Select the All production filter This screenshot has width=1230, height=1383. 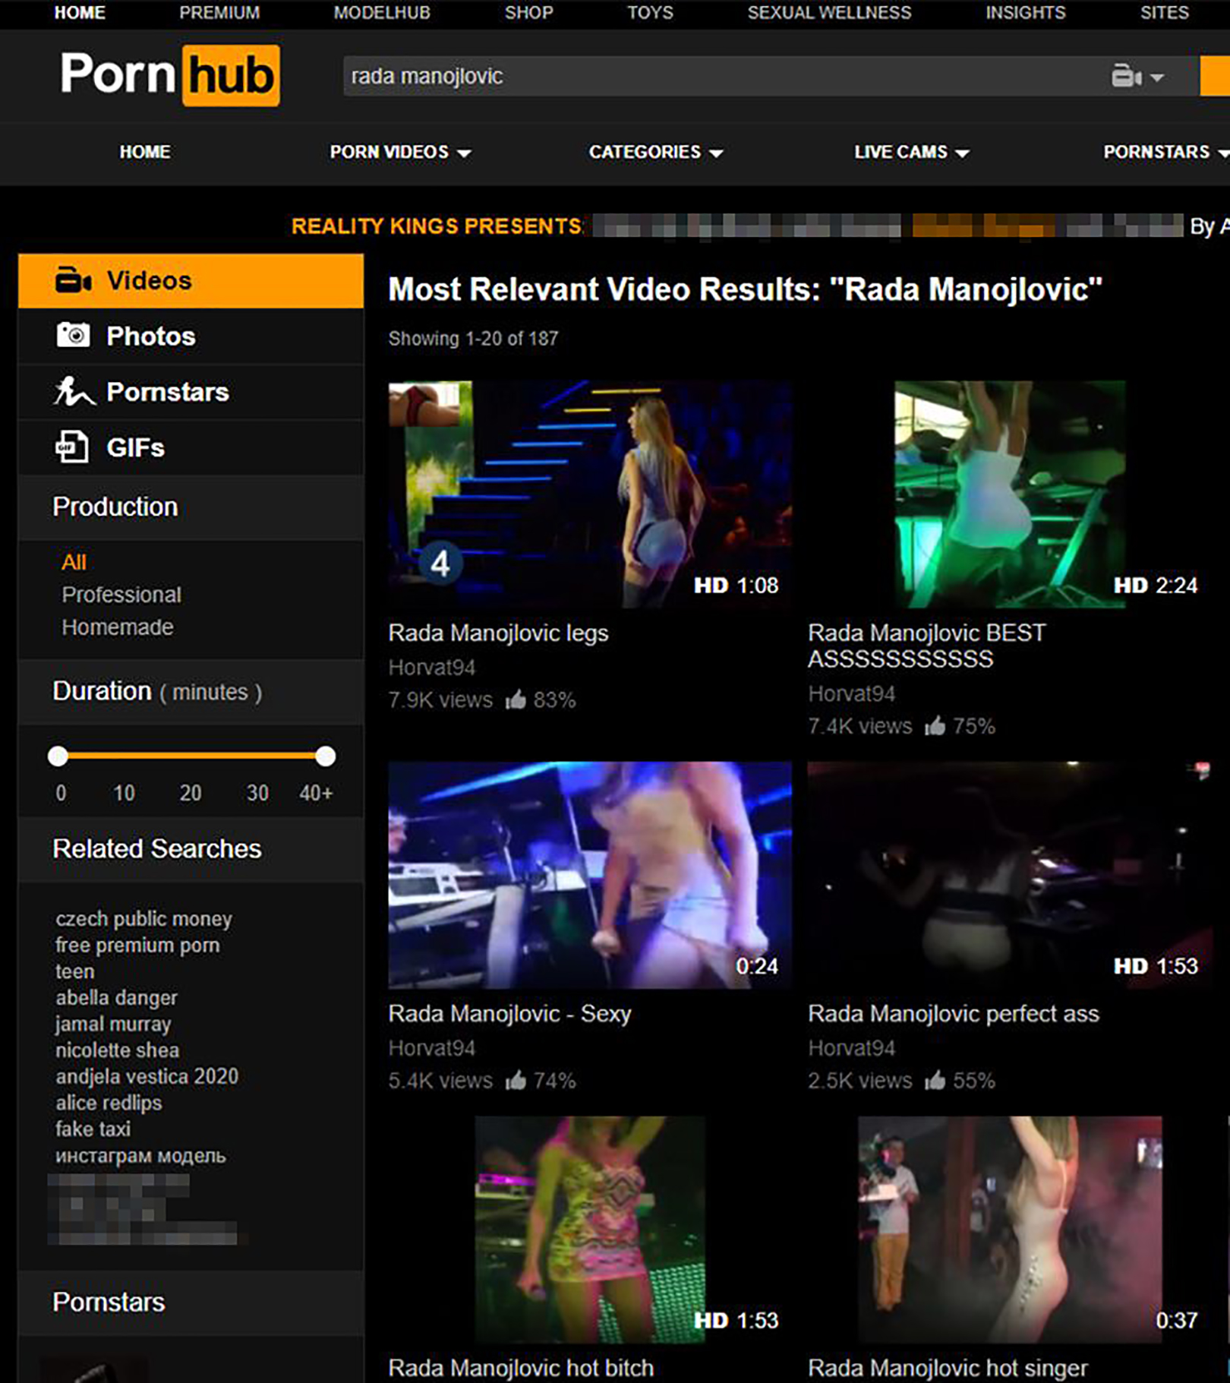[x=74, y=561]
